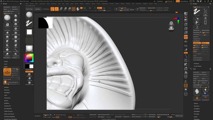213x120 pixels.
Task: Open the Preferences menu
Action: click(105, 4)
